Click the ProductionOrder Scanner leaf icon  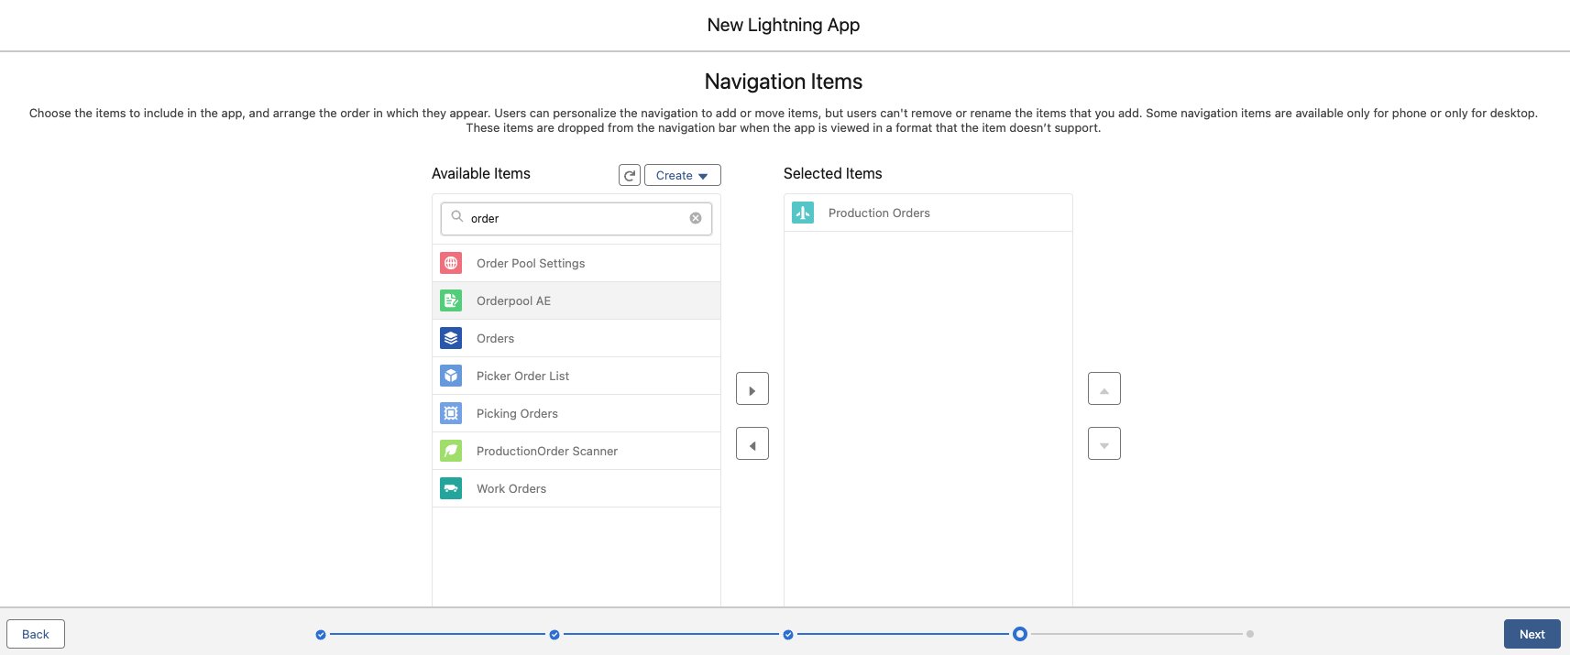[x=451, y=451]
